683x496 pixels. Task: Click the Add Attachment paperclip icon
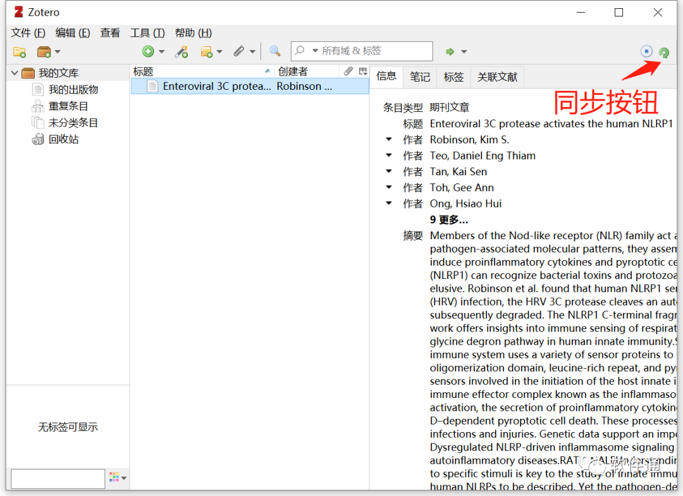(x=238, y=51)
